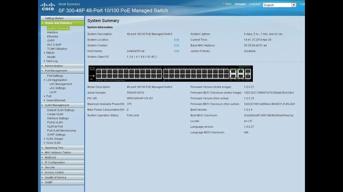Edit the System Contact
This screenshot has width=343, height=192.
point(177,45)
